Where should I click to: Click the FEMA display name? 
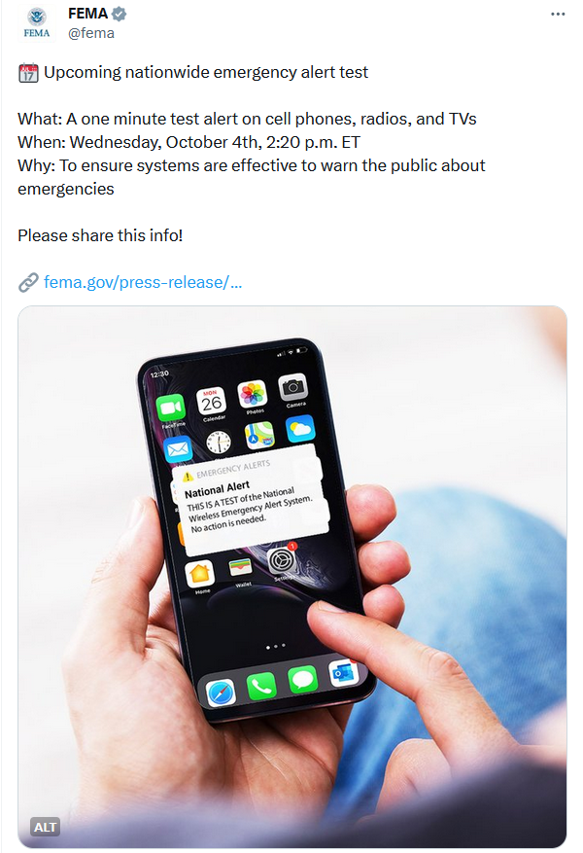click(x=87, y=14)
